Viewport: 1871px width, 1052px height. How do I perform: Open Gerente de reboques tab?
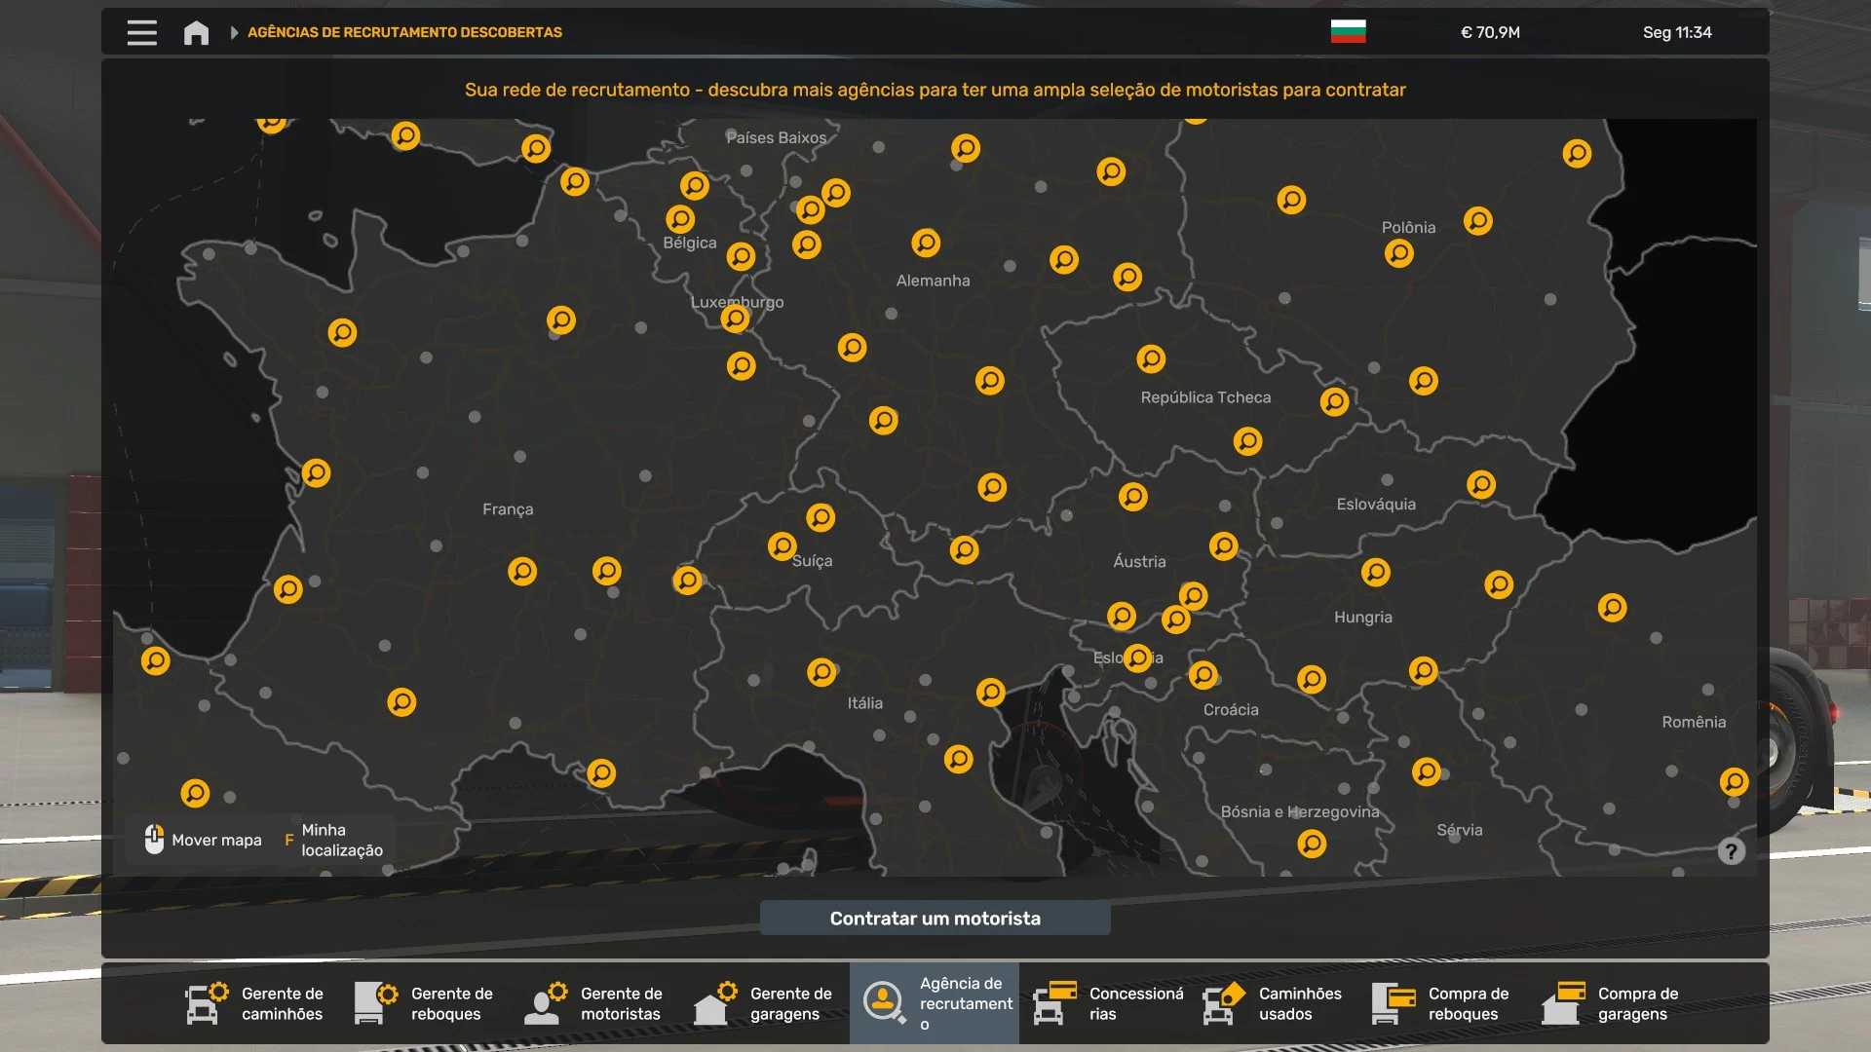coord(426,1003)
